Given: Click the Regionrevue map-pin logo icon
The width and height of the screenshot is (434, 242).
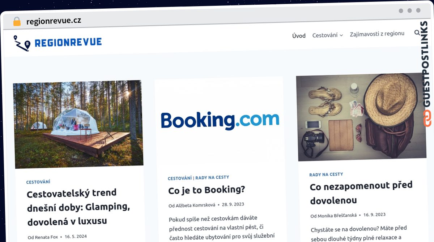Looking at the screenshot, I should tap(22, 43).
